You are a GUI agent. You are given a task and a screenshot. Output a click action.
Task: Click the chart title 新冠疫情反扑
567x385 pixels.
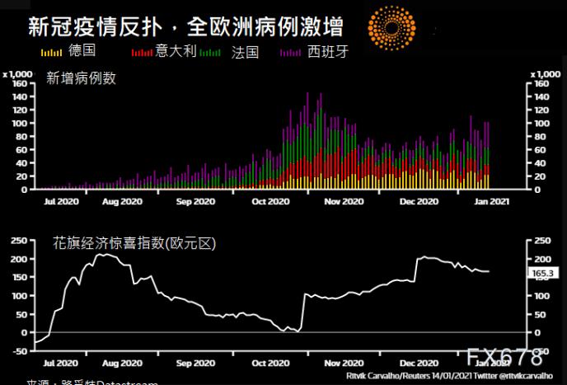[x=95, y=27]
